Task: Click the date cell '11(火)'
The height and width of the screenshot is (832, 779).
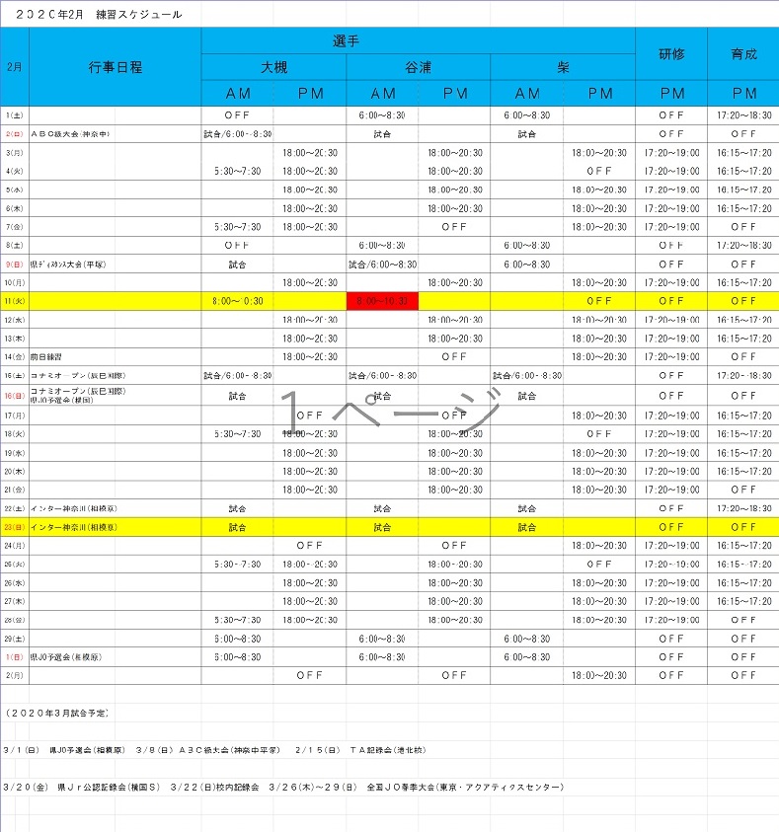Action: (x=15, y=301)
